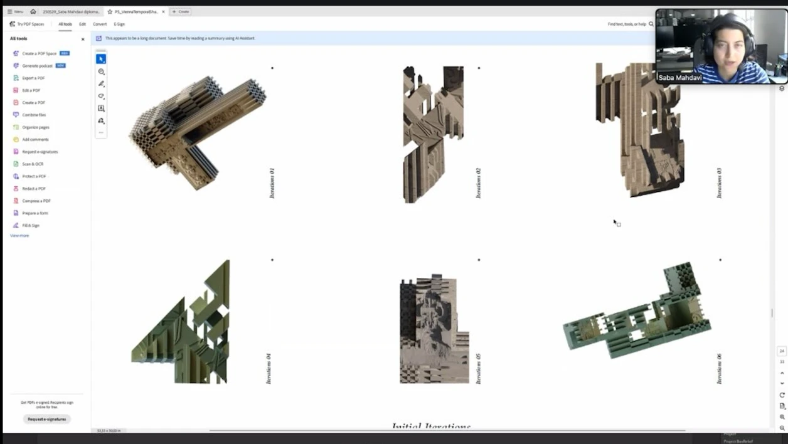Click the Find text, tools, or help field
Image resolution: width=788 pixels, height=444 pixels.
(627, 24)
